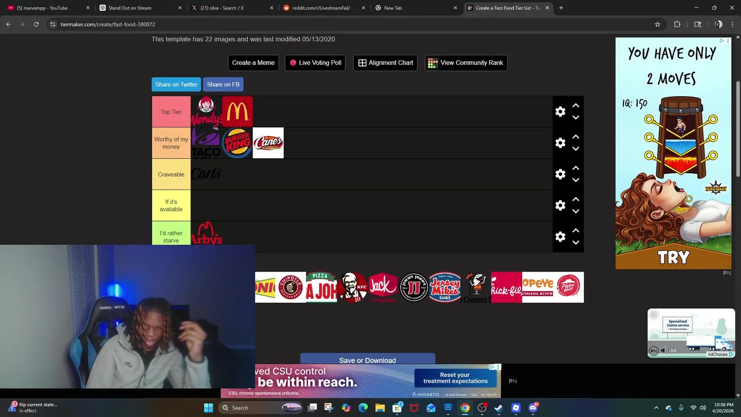Screen dimensions: 741x417
Task: Click the Craveable yellow-orange label
Action: click(x=171, y=174)
